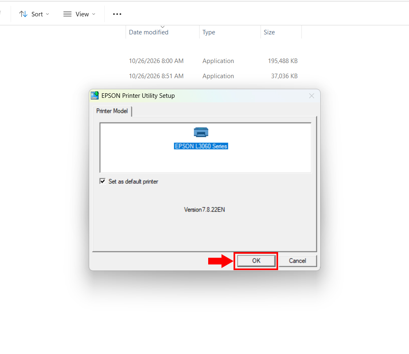Open the Sort dropdown in File Explorer

[x=34, y=14]
